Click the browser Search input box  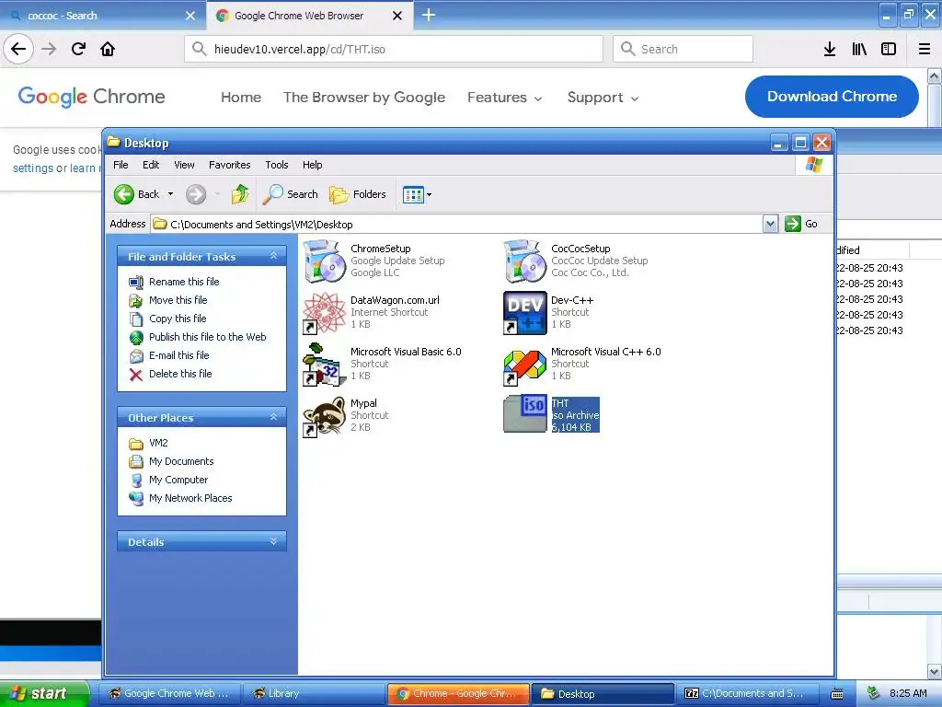684,49
